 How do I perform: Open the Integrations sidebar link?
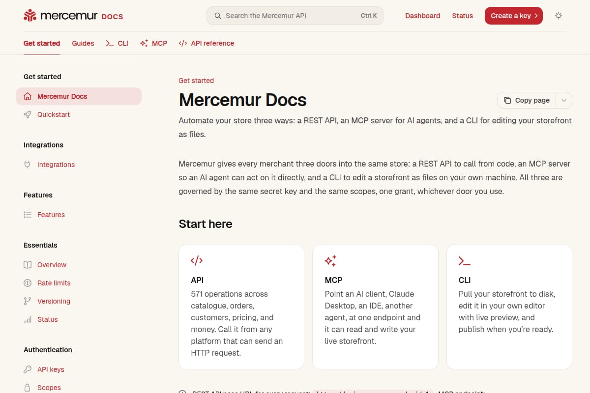pos(79,165)
